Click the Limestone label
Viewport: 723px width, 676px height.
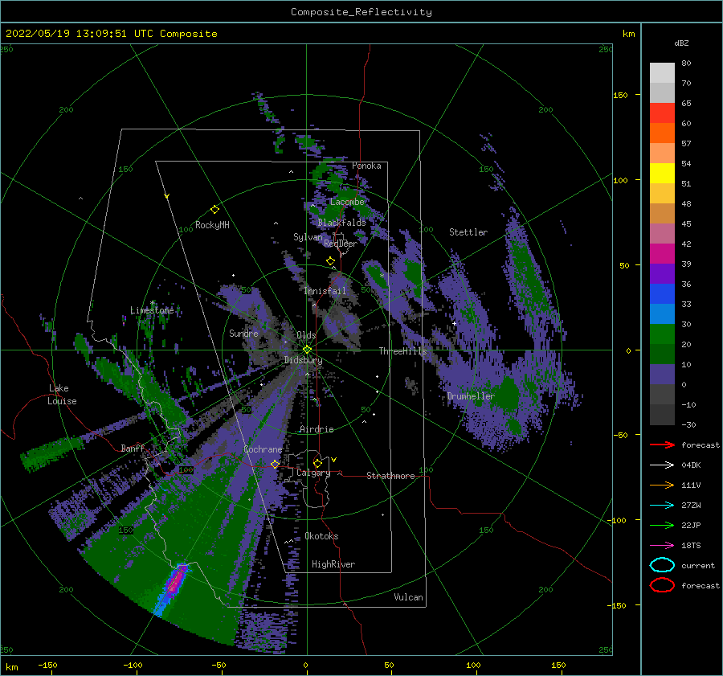pyautogui.click(x=152, y=310)
